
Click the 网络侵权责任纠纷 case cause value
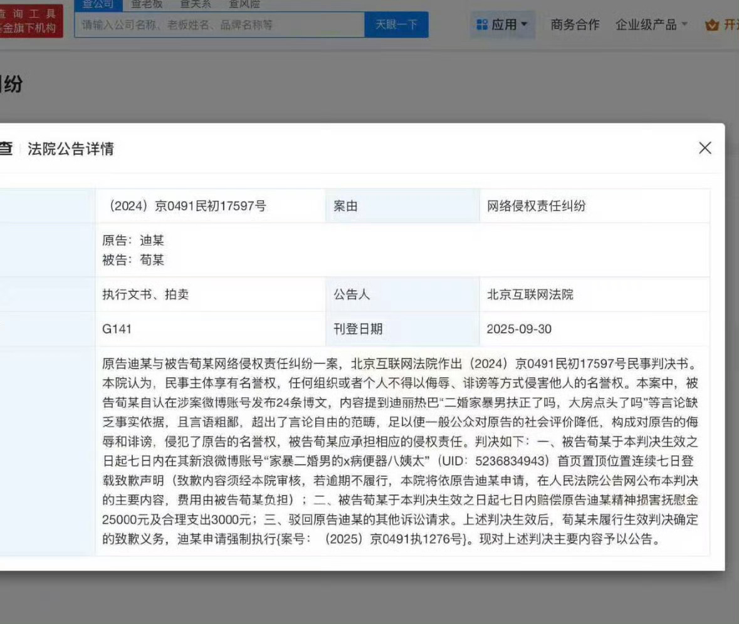pos(536,206)
